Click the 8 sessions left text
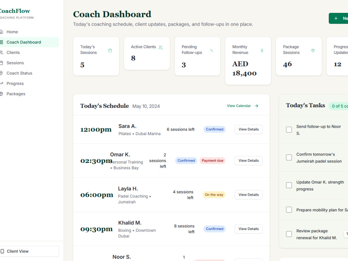This screenshot has width=348, height=261. point(184,229)
